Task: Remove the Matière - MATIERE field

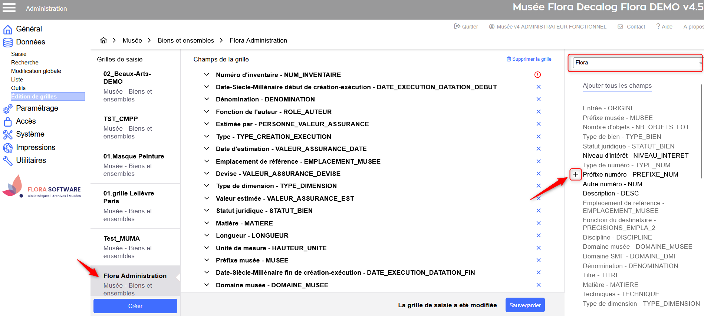Action: pyautogui.click(x=539, y=223)
